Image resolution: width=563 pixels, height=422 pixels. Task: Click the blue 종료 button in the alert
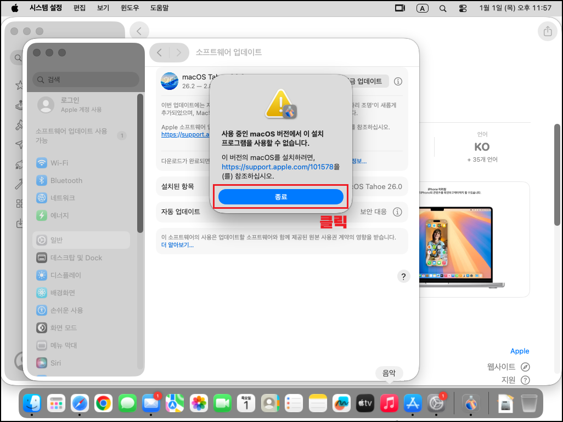coord(281,197)
